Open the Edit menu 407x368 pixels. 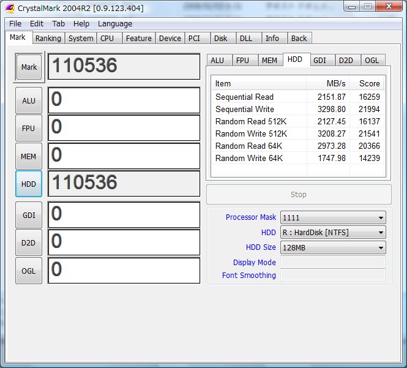click(x=36, y=24)
